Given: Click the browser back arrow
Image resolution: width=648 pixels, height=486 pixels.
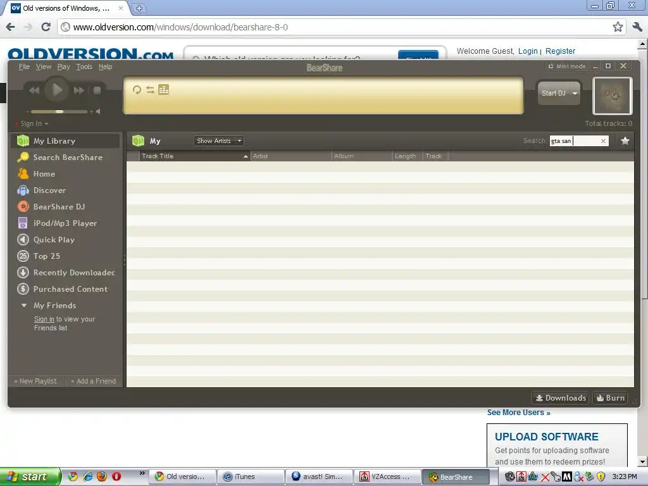Looking at the screenshot, I should [10, 27].
